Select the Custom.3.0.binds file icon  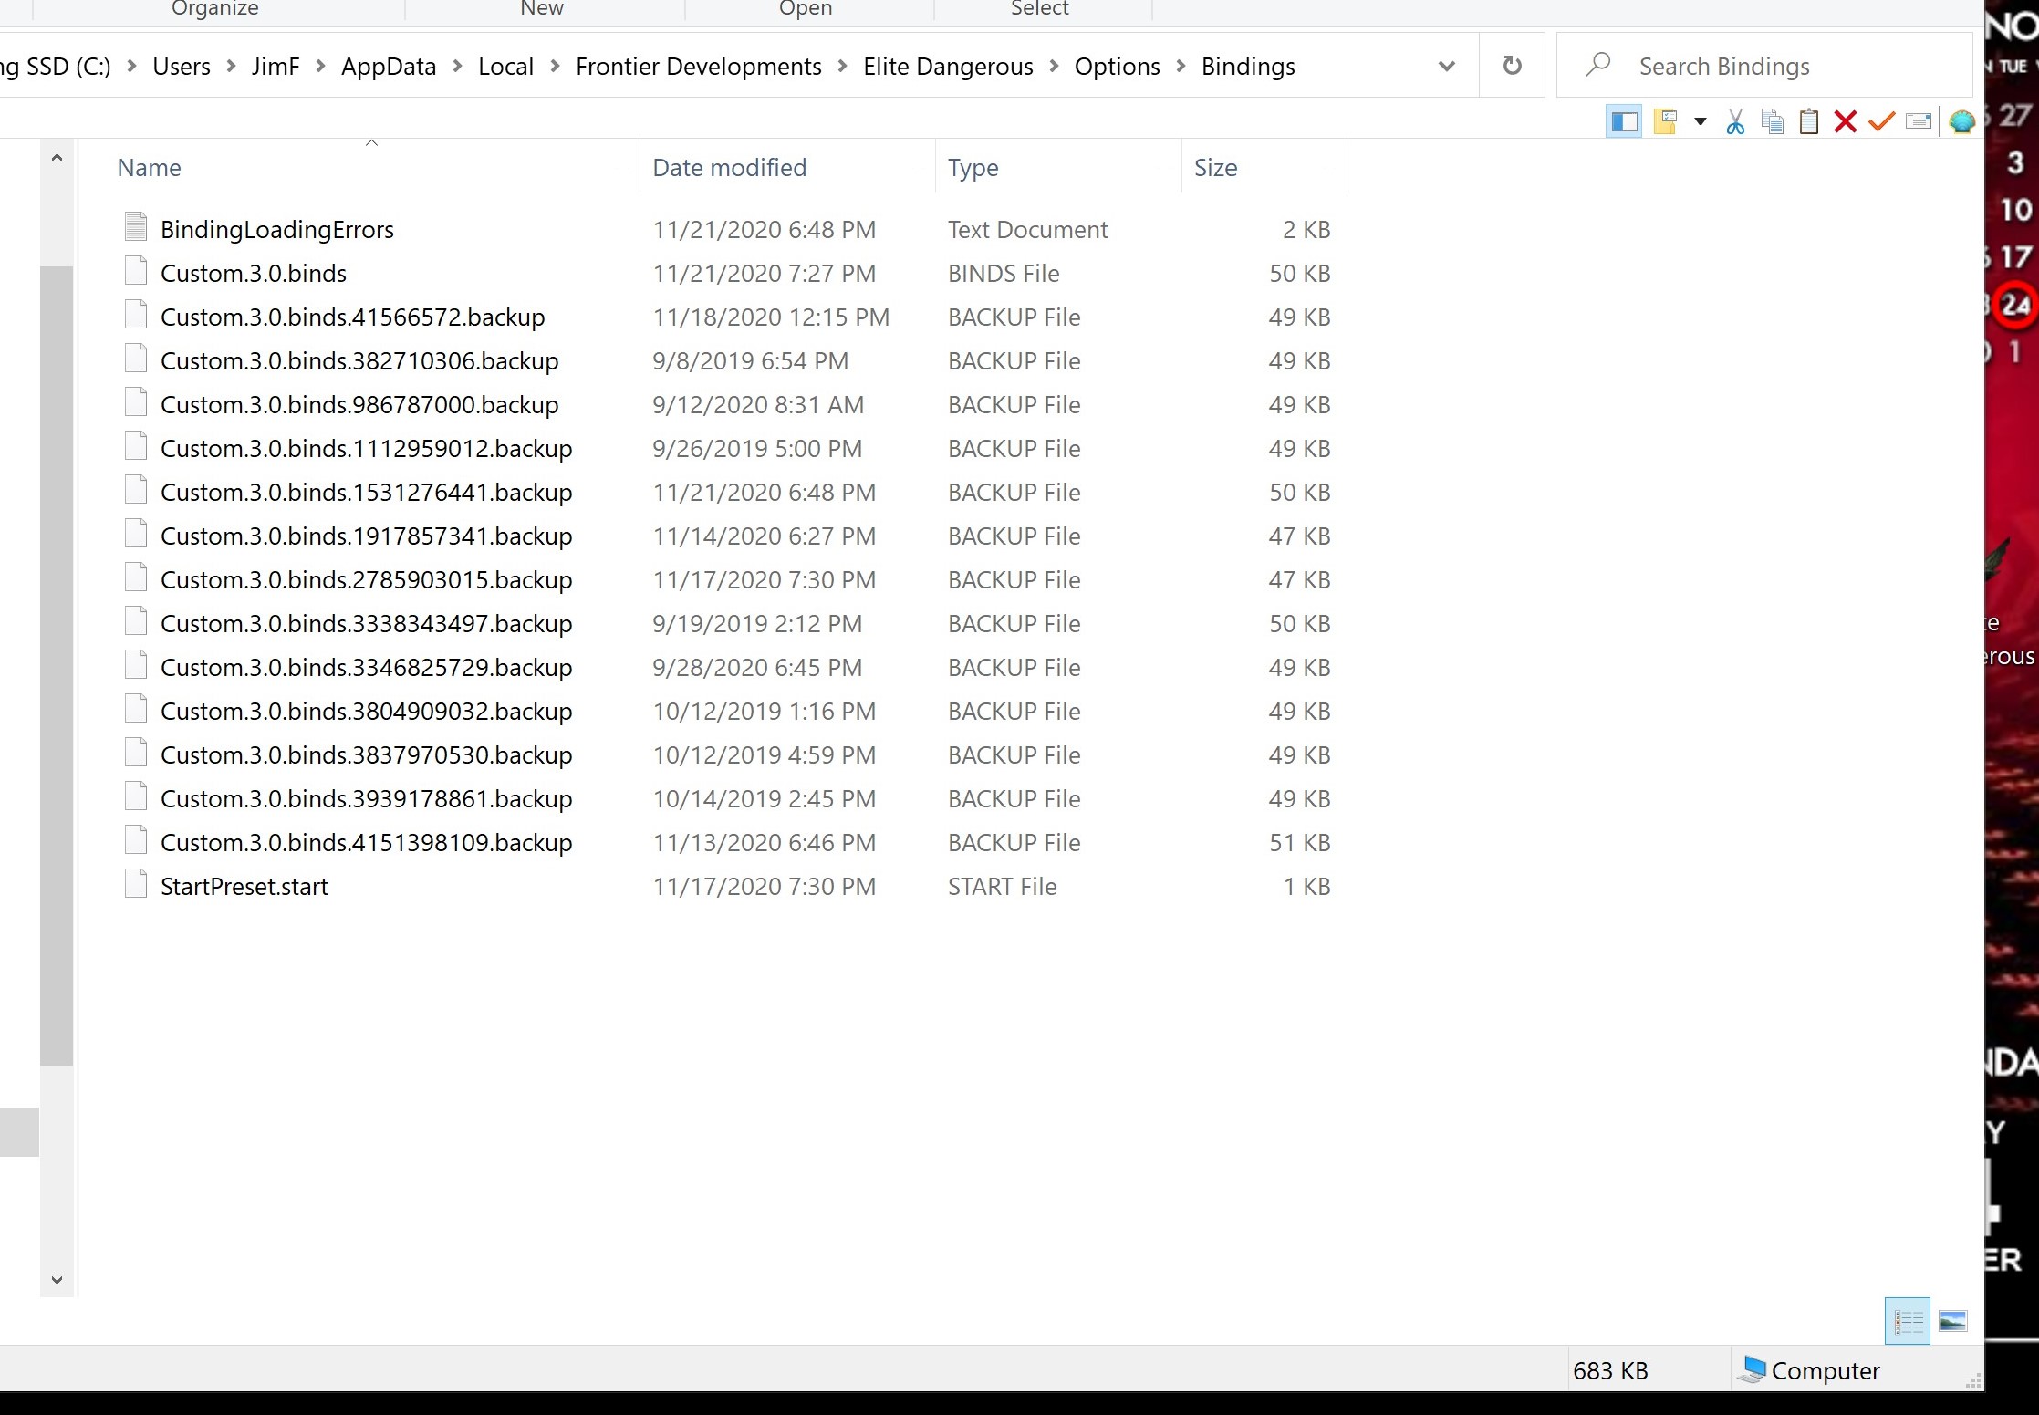coord(136,271)
